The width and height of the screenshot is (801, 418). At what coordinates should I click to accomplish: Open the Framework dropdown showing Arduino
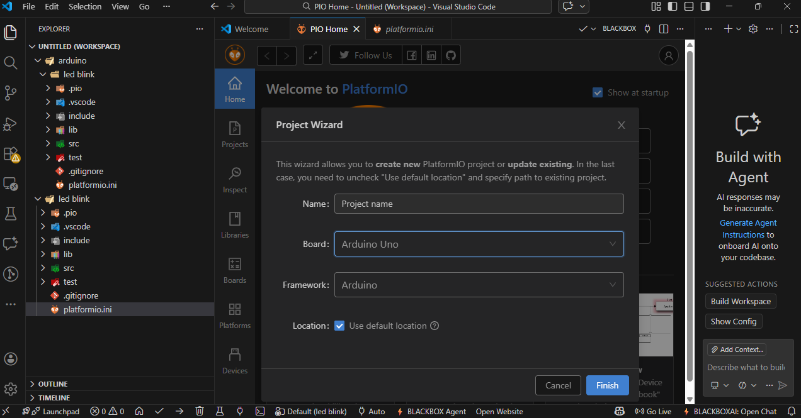479,285
